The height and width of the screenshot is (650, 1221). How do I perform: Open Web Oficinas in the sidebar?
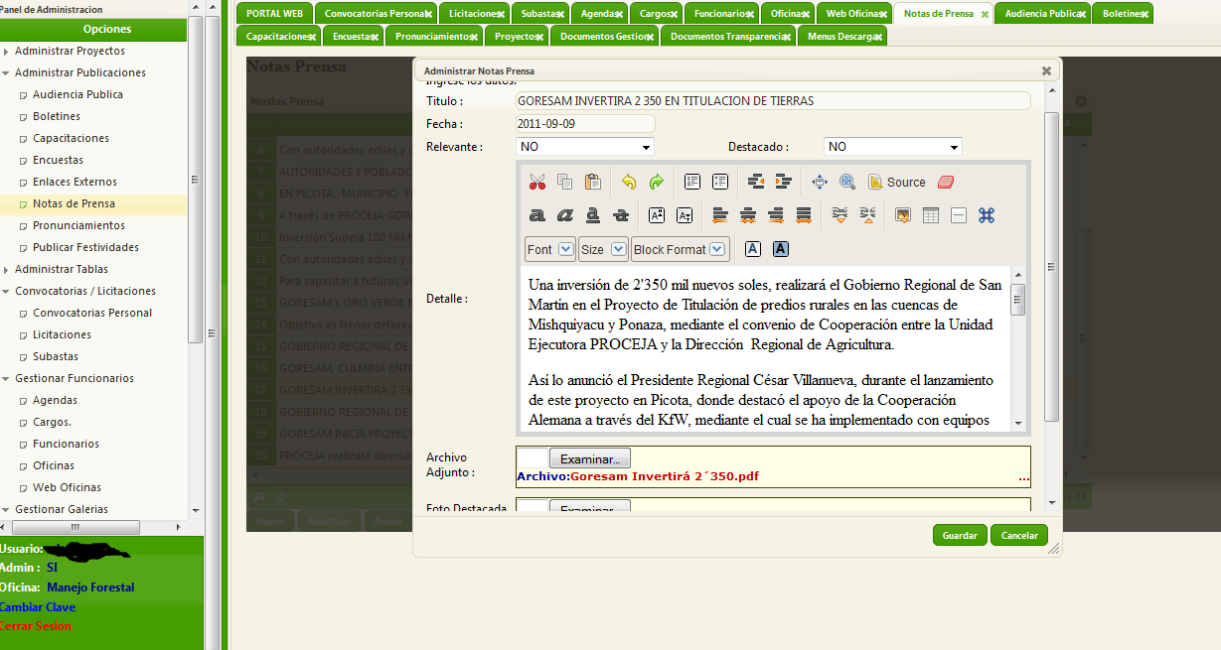tap(67, 487)
